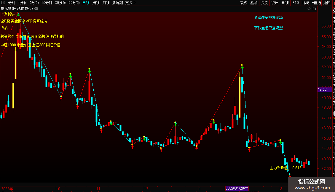The width and height of the screenshot is (335, 192).
Task: Click the 老凤祥(日线.前复权) chart title
Action: coord(17,9)
